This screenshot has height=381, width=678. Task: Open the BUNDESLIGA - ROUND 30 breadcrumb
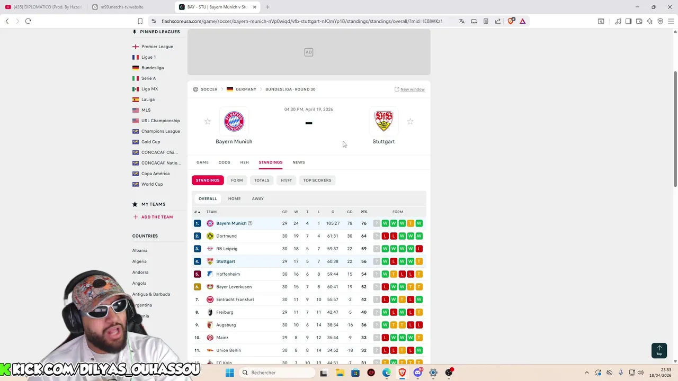(x=290, y=89)
